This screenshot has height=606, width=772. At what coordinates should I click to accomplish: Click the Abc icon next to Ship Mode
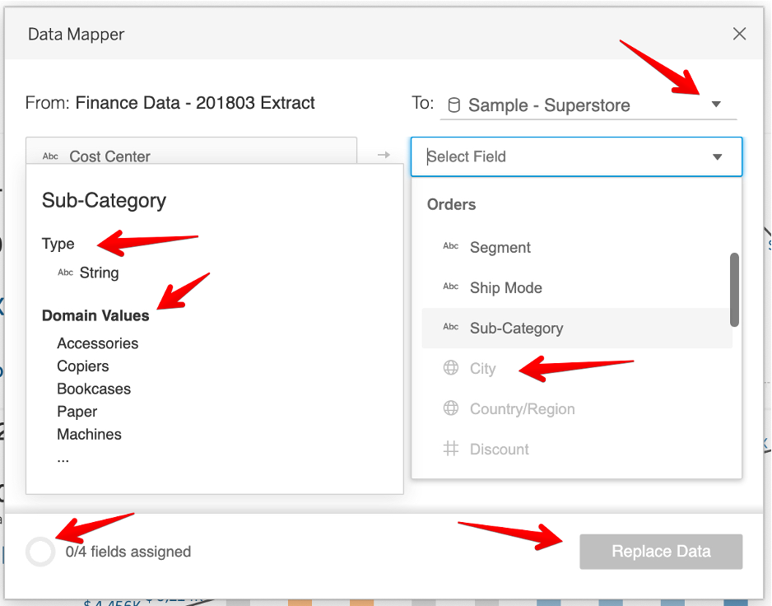click(450, 287)
